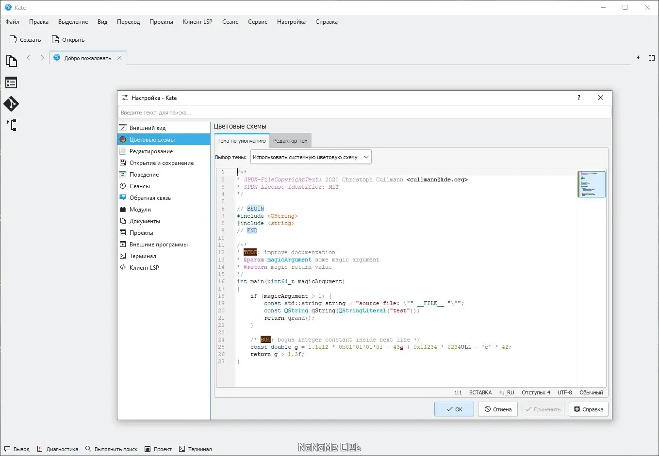
Task: Click the ru_RU language indicator
Action: pos(507,392)
